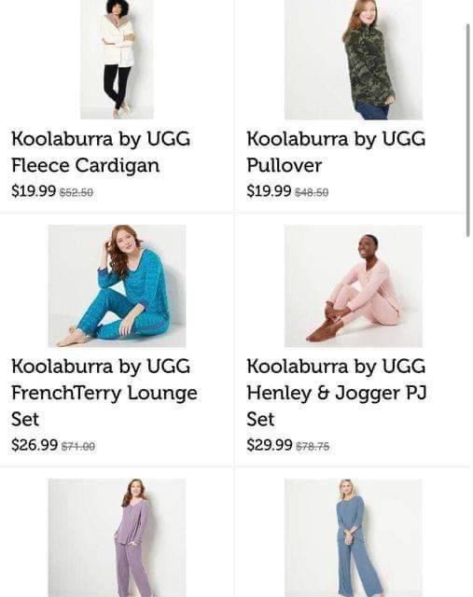Click the crossed-out $48.50 original price
473x597 pixels.
coord(312,192)
